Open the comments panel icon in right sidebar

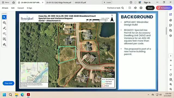pyautogui.click(x=170, y=20)
